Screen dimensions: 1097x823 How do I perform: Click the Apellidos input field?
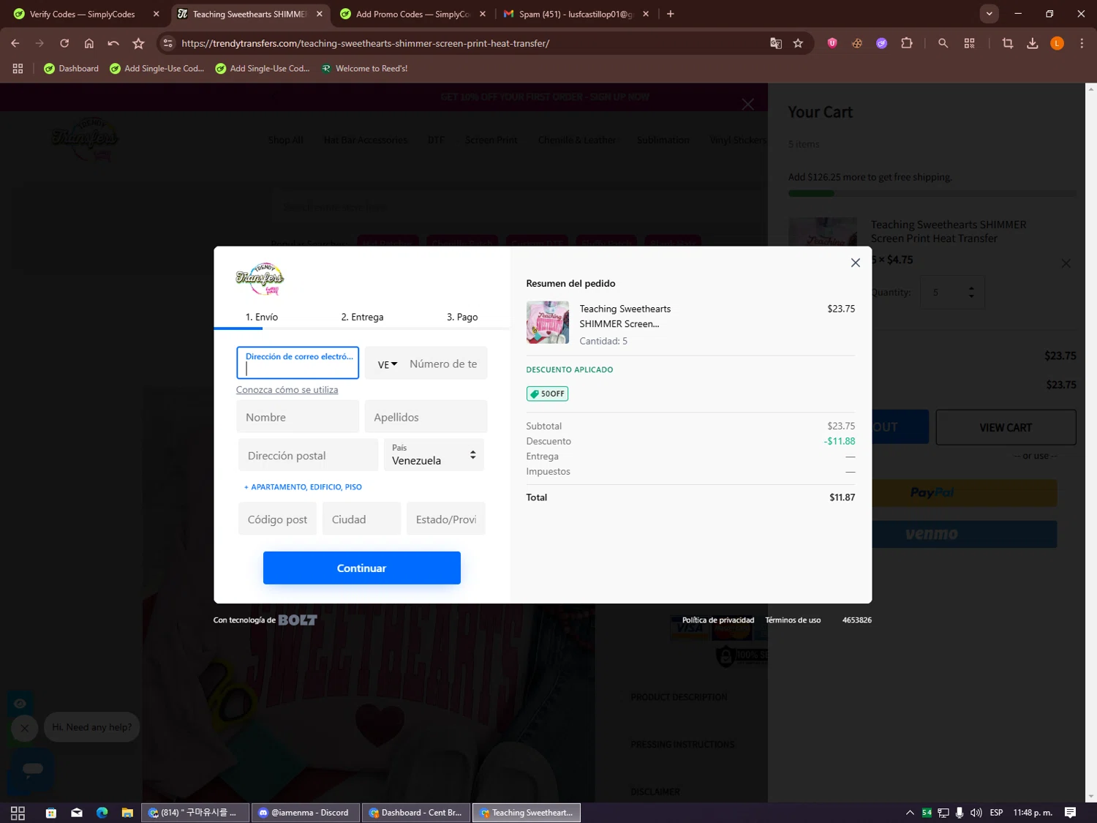point(426,417)
